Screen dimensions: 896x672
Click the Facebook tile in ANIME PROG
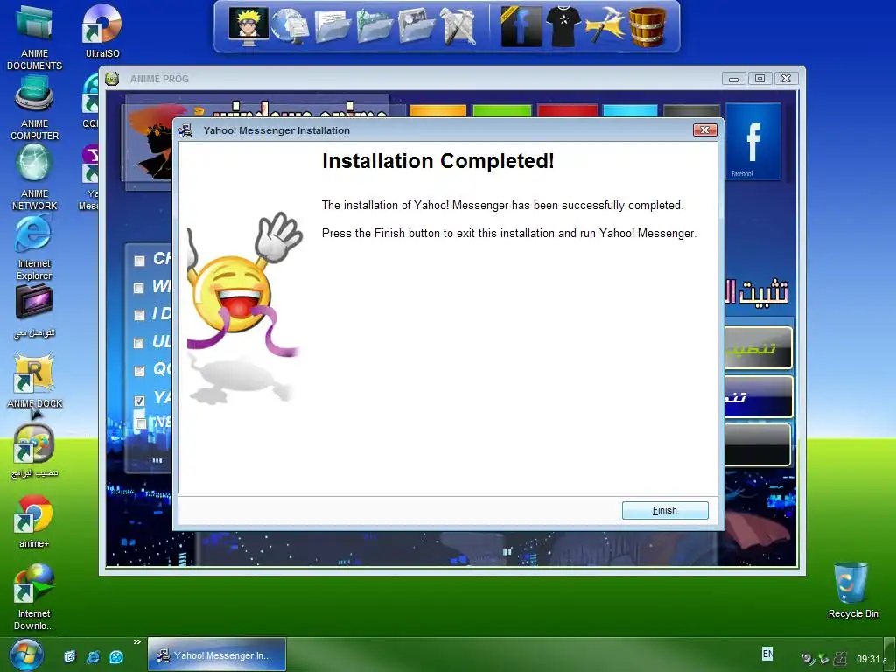point(753,142)
